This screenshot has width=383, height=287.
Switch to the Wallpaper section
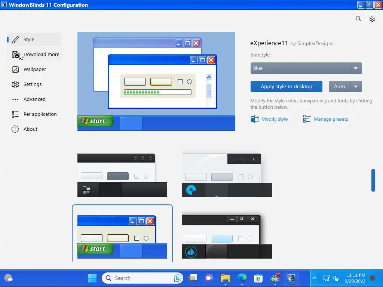pyautogui.click(x=34, y=70)
